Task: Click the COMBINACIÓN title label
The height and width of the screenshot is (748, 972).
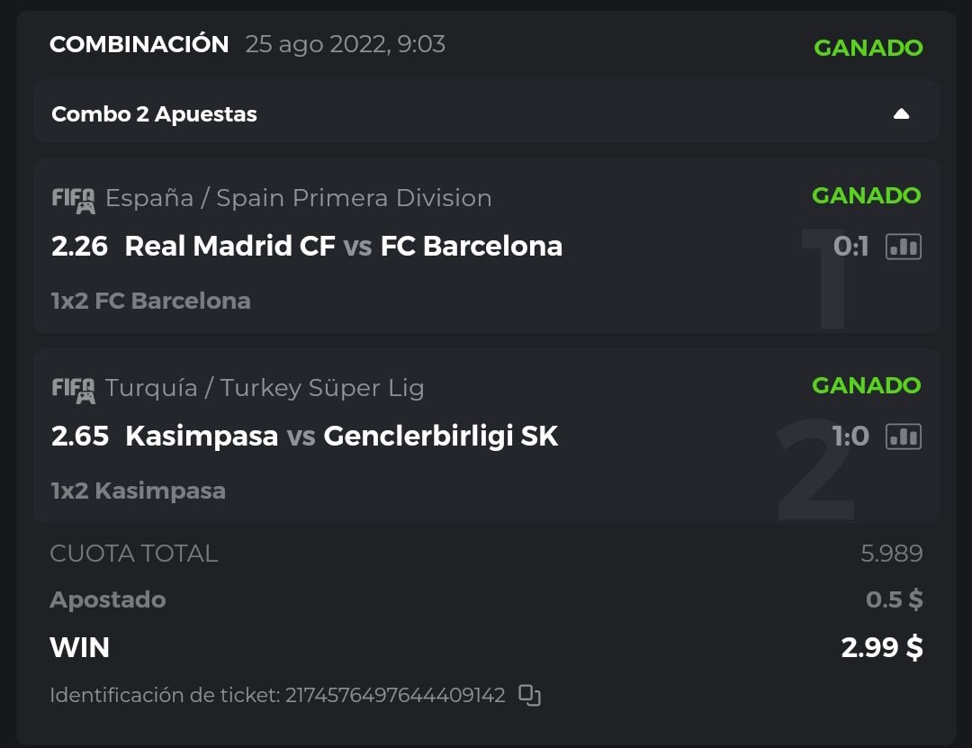Action: [x=139, y=44]
